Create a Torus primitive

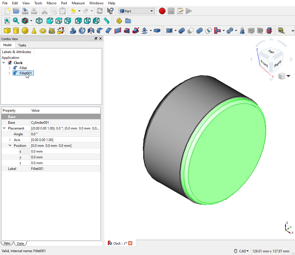coord(43,31)
